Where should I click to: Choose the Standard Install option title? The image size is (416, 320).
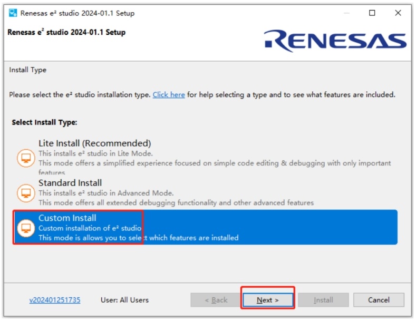pyautogui.click(x=70, y=183)
